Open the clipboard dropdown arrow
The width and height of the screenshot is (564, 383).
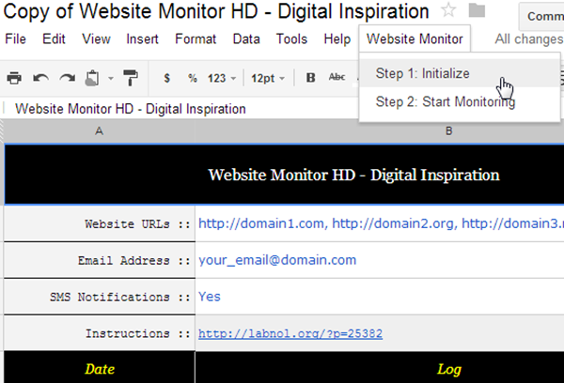click(x=111, y=78)
